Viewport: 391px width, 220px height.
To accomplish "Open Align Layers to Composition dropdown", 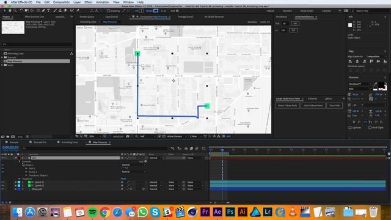I will (x=376, y=57).
